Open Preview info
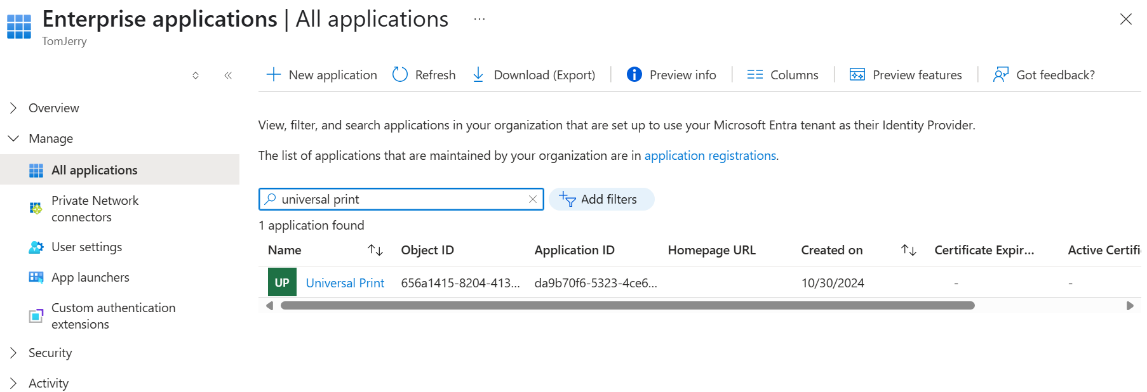The height and width of the screenshot is (392, 1147). coord(671,75)
